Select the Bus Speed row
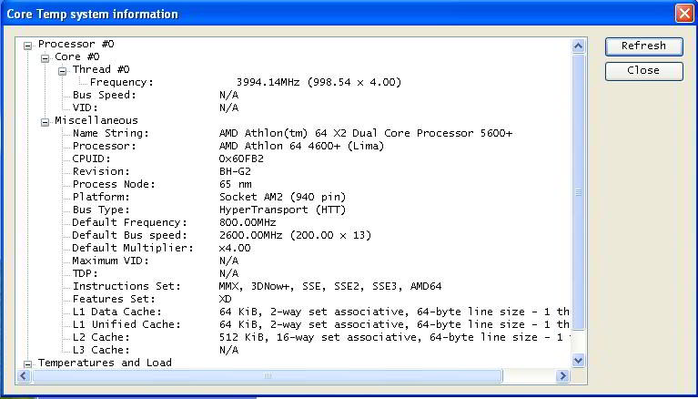The image size is (698, 399). tap(156, 95)
